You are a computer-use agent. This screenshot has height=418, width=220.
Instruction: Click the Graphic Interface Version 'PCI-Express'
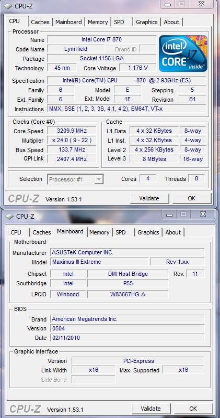(x=138, y=361)
